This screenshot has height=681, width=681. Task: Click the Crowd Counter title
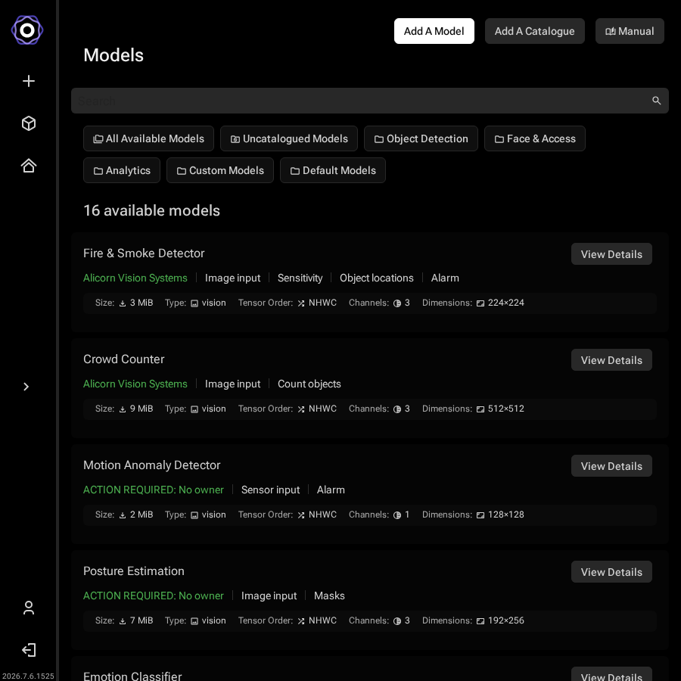[x=124, y=359]
